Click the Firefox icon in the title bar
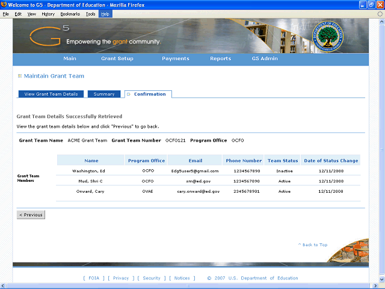This screenshot has width=385, height=289. point(5,5)
